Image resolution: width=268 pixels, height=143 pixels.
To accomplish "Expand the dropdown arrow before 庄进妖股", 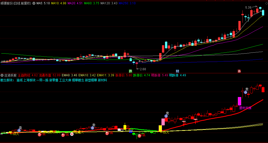I will click(2, 75).
